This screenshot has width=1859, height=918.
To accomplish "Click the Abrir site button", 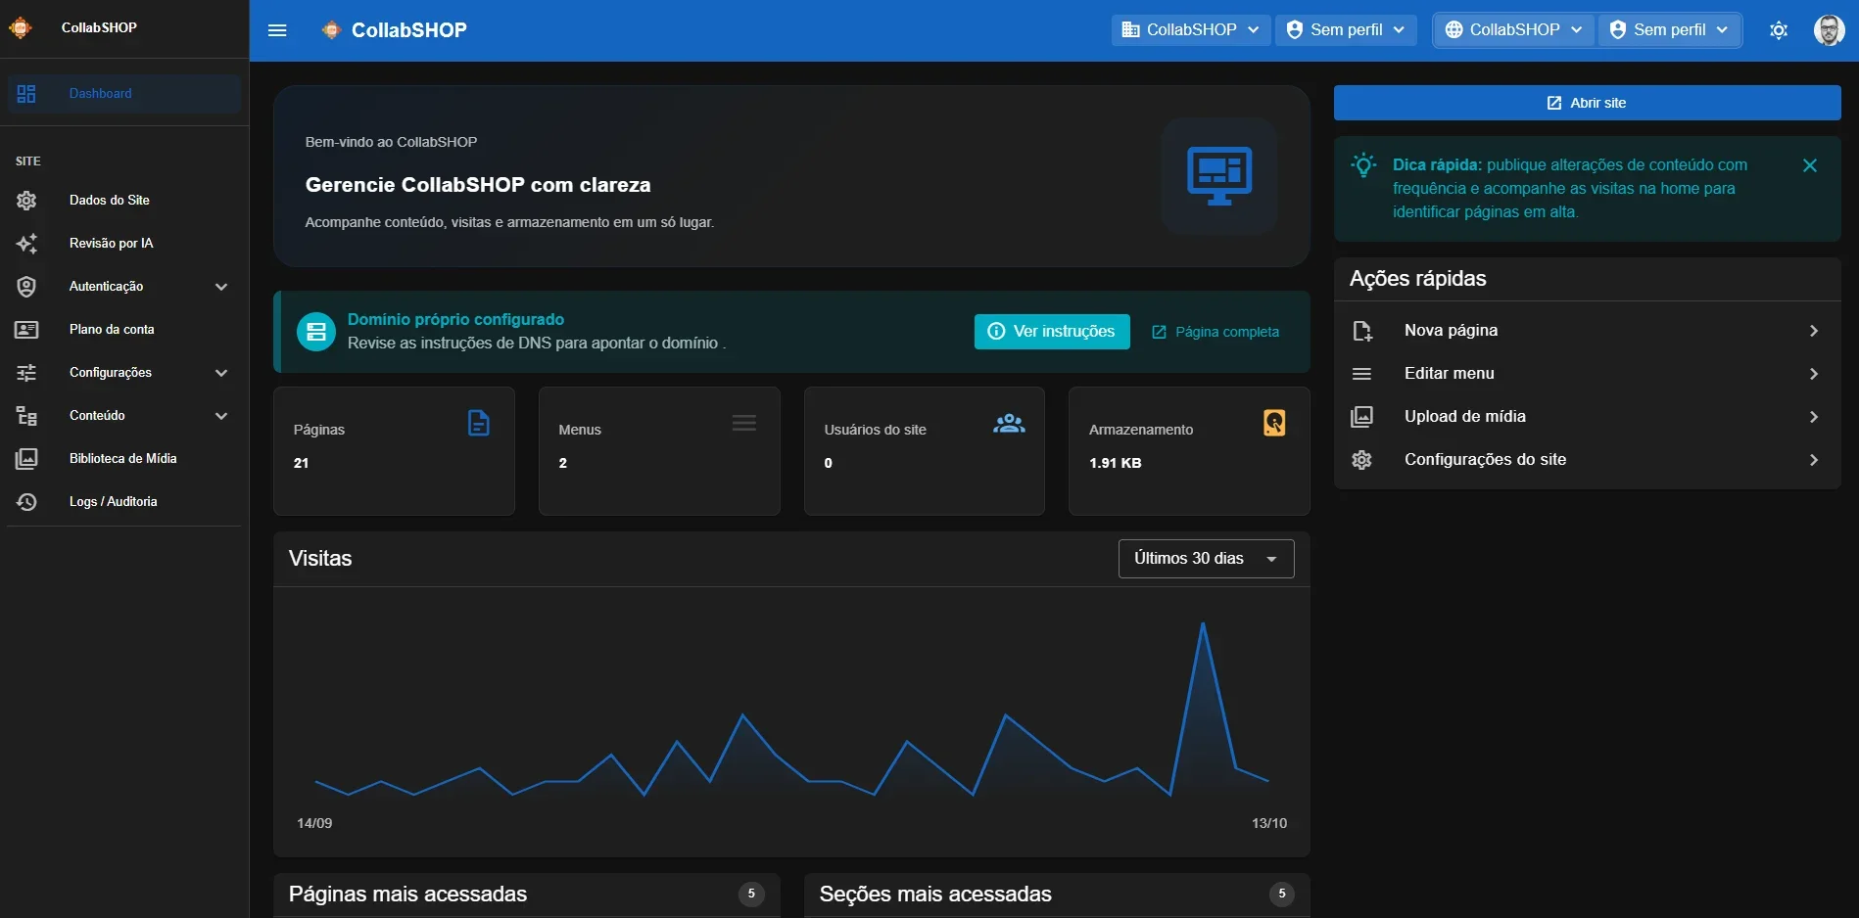I will point(1587,103).
